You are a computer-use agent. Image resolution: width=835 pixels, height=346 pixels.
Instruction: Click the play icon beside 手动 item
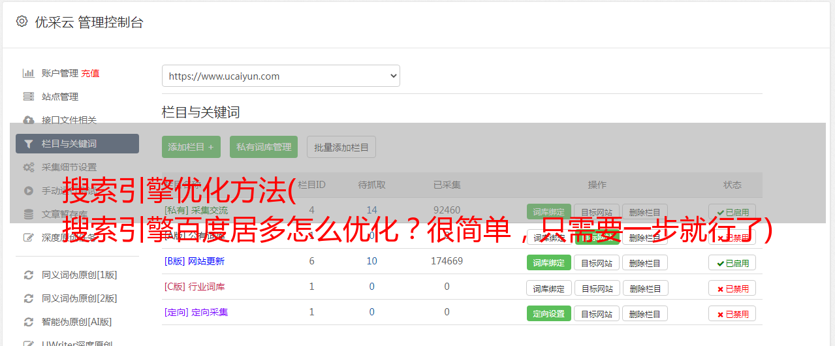[28, 191]
